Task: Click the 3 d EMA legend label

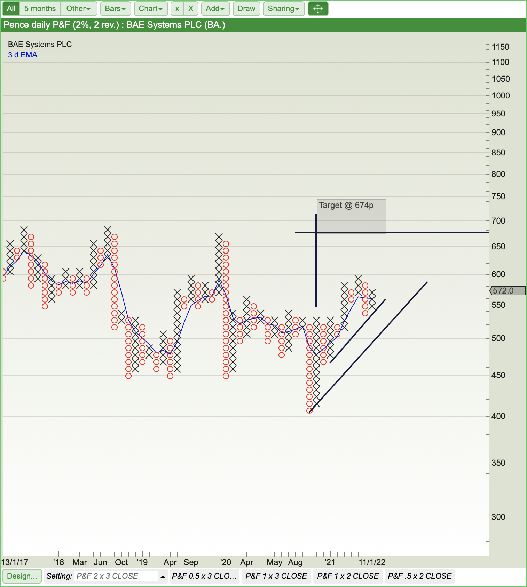Action: (23, 55)
